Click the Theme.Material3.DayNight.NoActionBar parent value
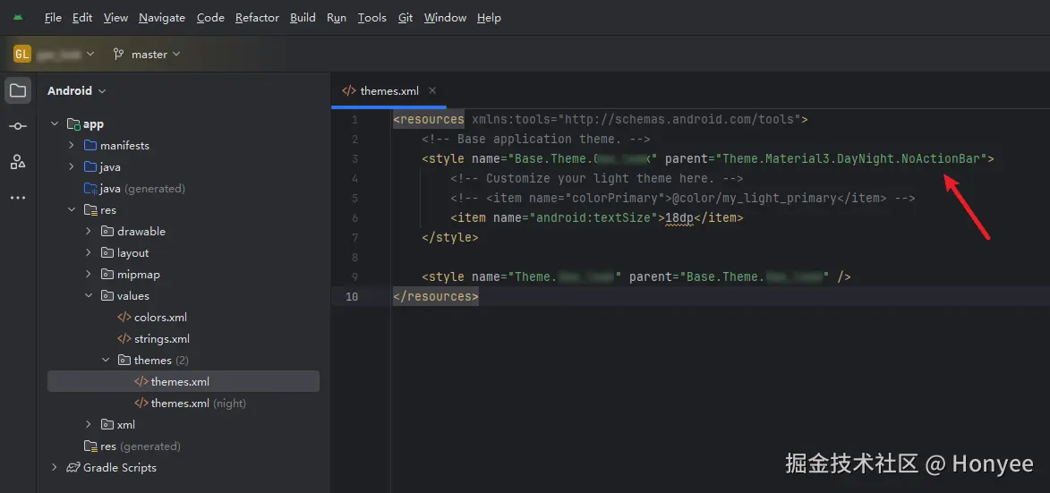 (x=851, y=159)
